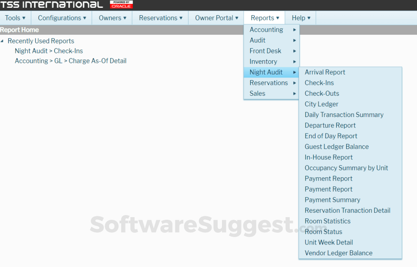Open the Reservations dropdown in the top bar
Image resolution: width=417 pixels, height=267 pixels.
tap(160, 18)
